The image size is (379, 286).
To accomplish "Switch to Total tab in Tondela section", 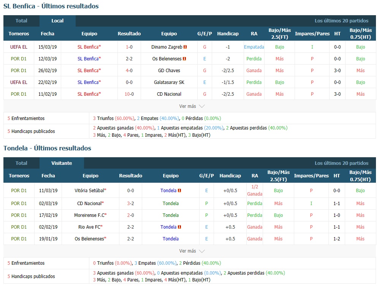I will [22, 163].
